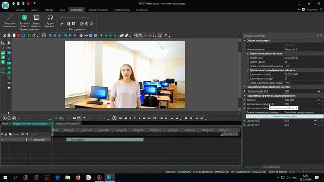Viewport: 324px width, 182px height.
Task: Click the green down arrow order icon
Action: pyautogui.click(x=106, y=36)
